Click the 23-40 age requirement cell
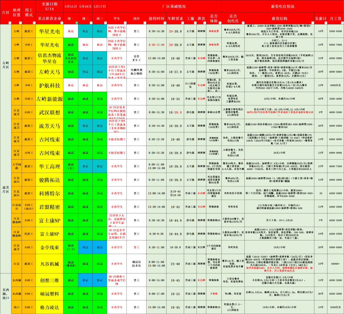 pyautogui.click(x=175, y=264)
